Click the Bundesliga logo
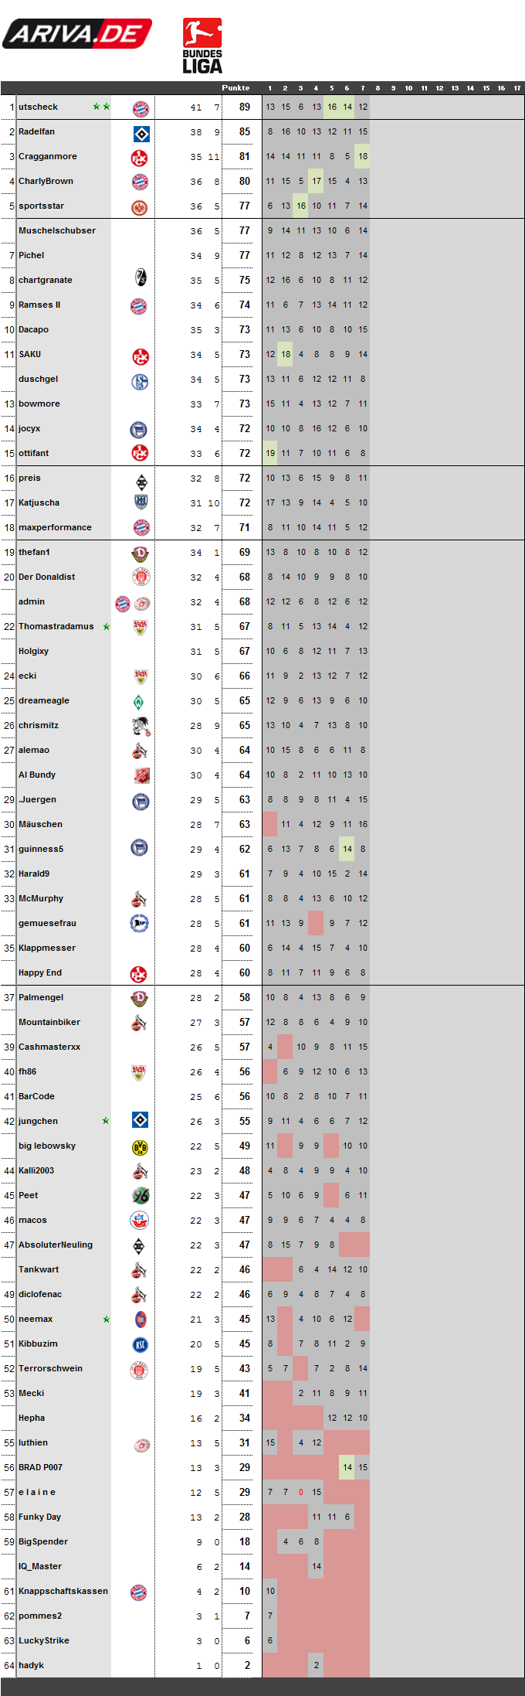 tap(202, 46)
